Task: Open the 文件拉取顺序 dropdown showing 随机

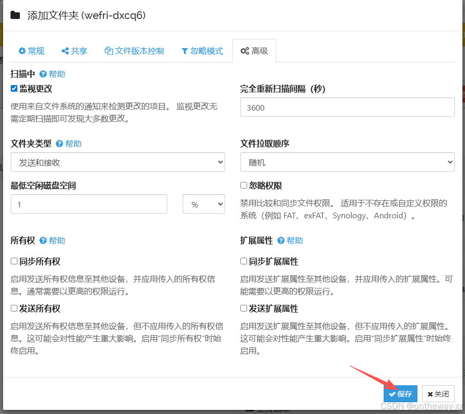Action: pyautogui.click(x=347, y=162)
